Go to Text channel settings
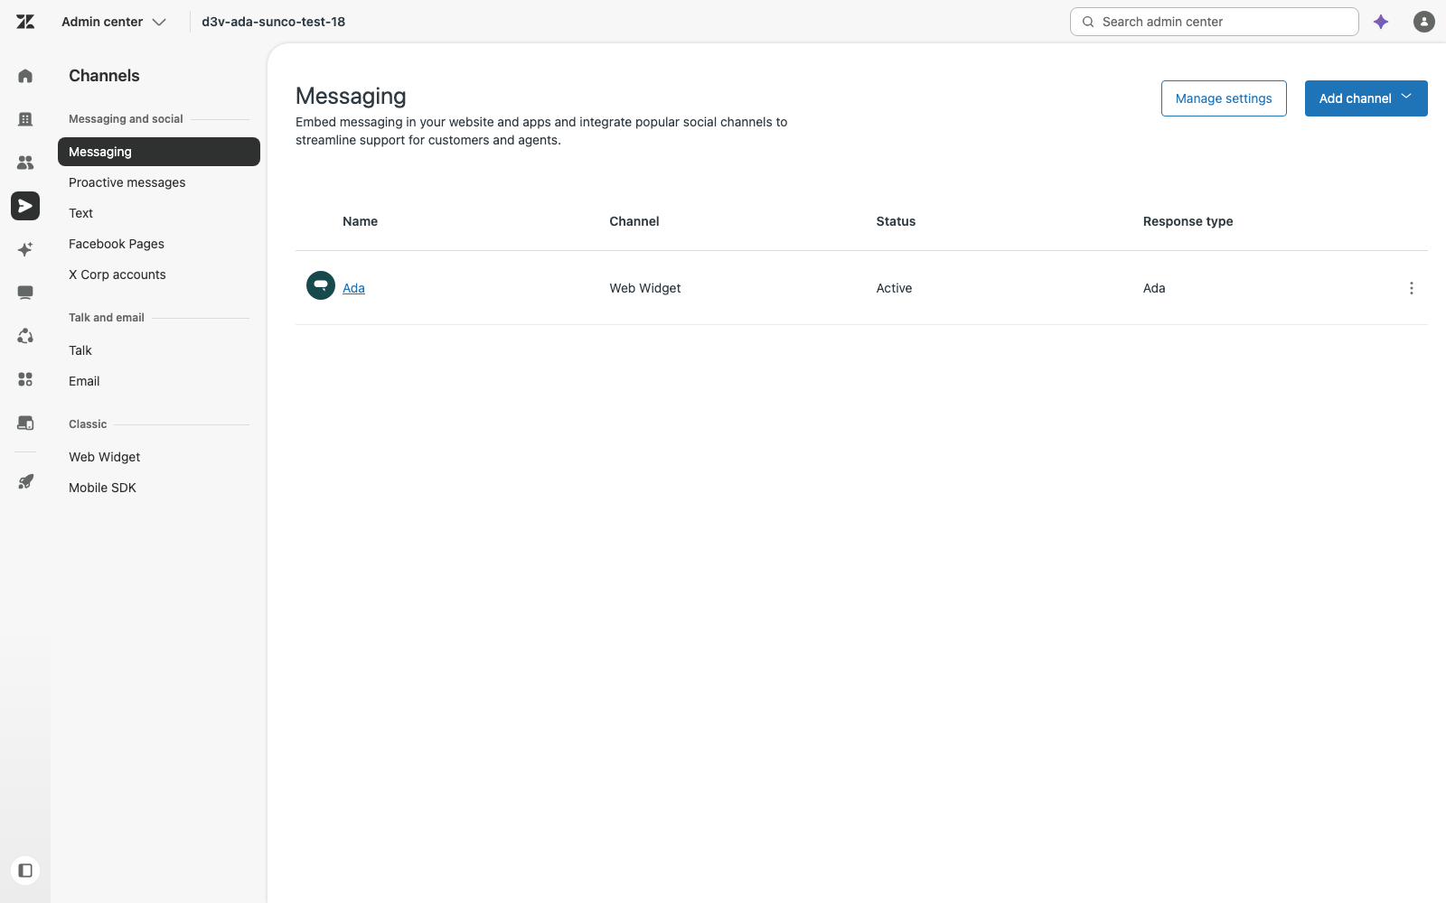Image resolution: width=1446 pixels, height=903 pixels. [81, 213]
